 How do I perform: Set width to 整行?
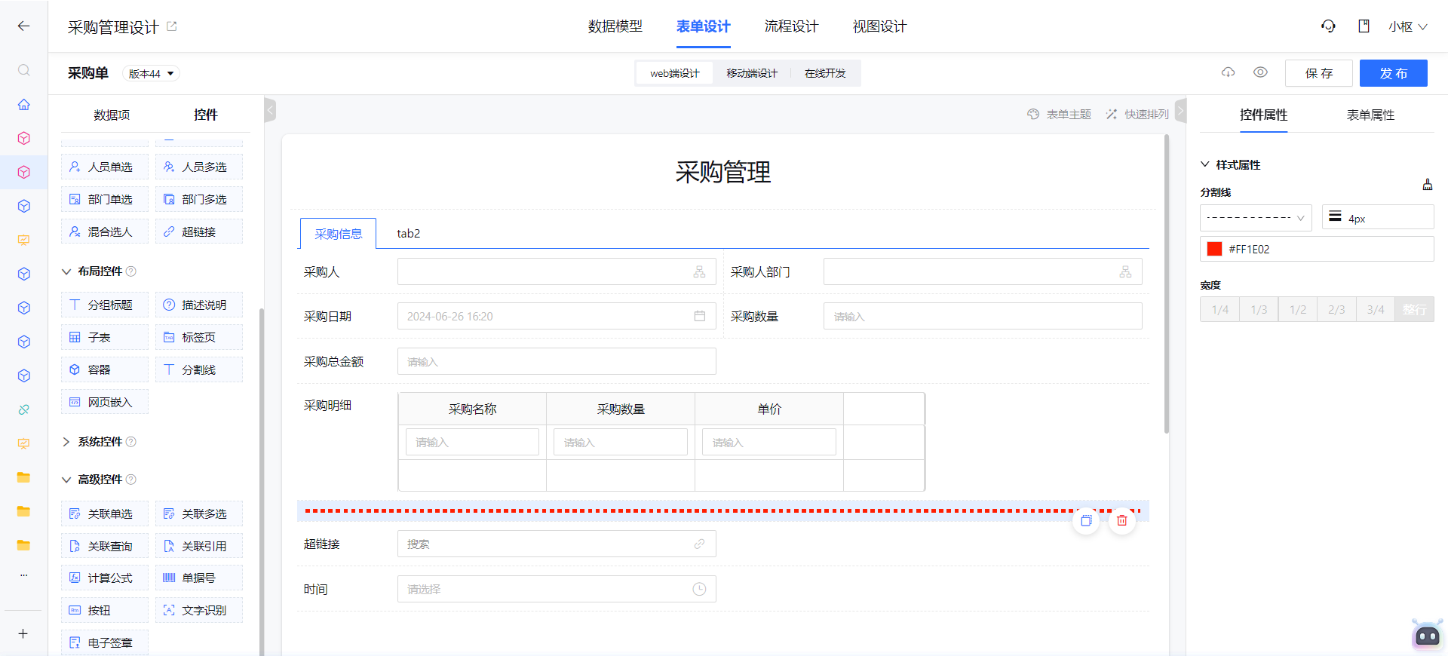[1415, 309]
